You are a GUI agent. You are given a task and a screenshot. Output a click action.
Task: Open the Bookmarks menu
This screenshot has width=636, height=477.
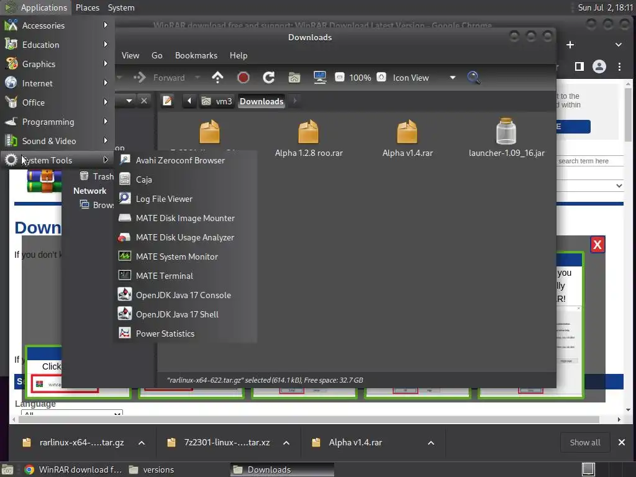(x=196, y=55)
